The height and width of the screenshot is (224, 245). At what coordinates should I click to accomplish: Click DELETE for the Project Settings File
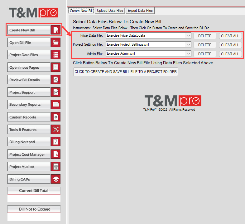[205, 45]
